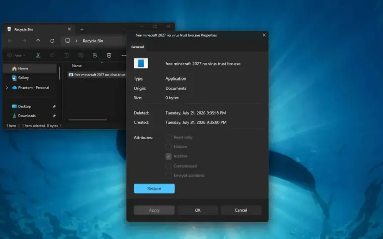This screenshot has width=383, height=239.
Task: Click the Refresh icon in Recycle Bin window
Action: click(x=52, y=41)
